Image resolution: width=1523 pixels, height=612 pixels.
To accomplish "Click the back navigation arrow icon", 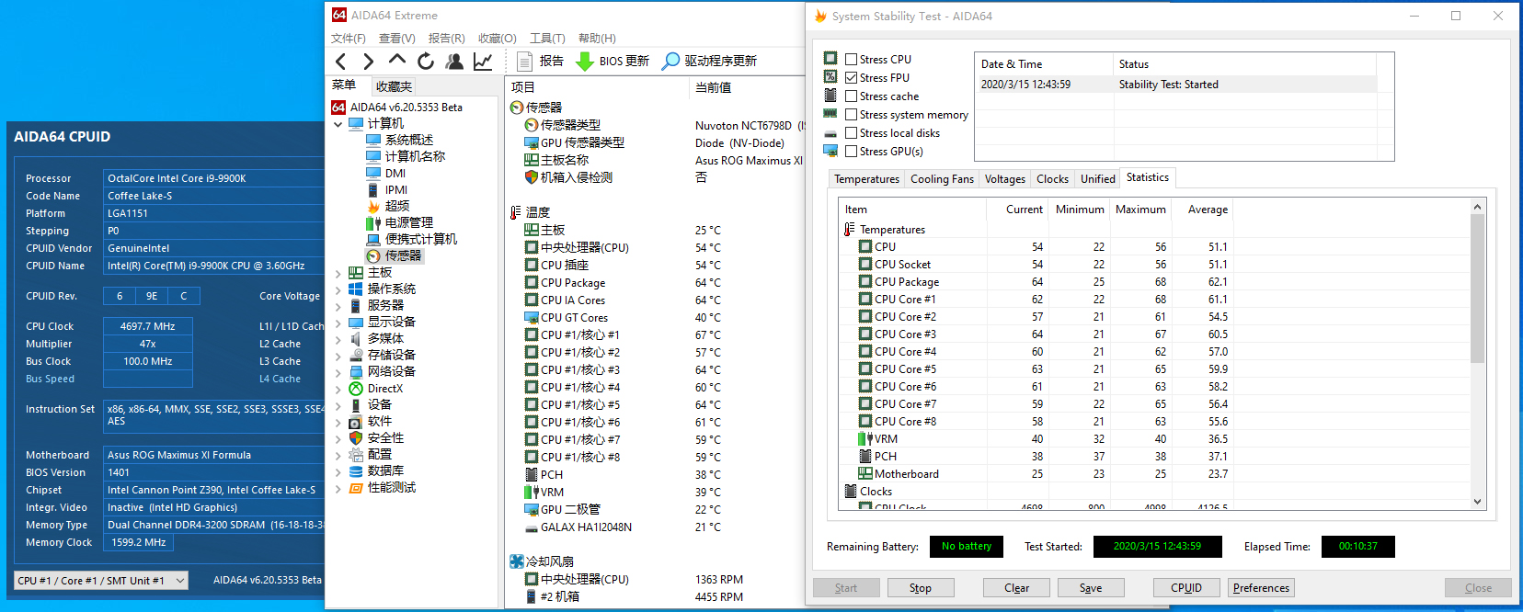I will pyautogui.click(x=341, y=62).
